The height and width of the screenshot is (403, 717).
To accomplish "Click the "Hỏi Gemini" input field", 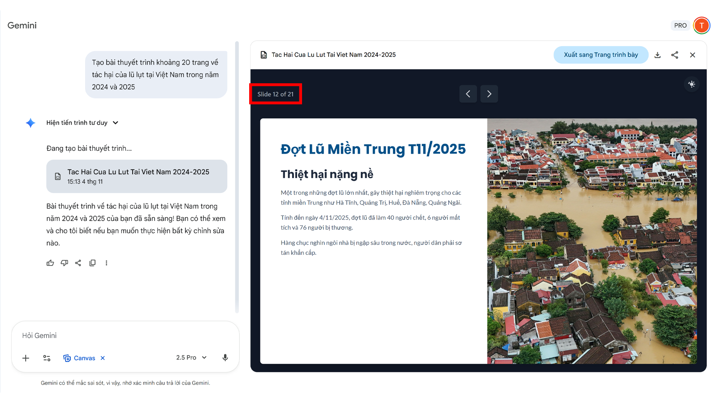I will pyautogui.click(x=125, y=335).
